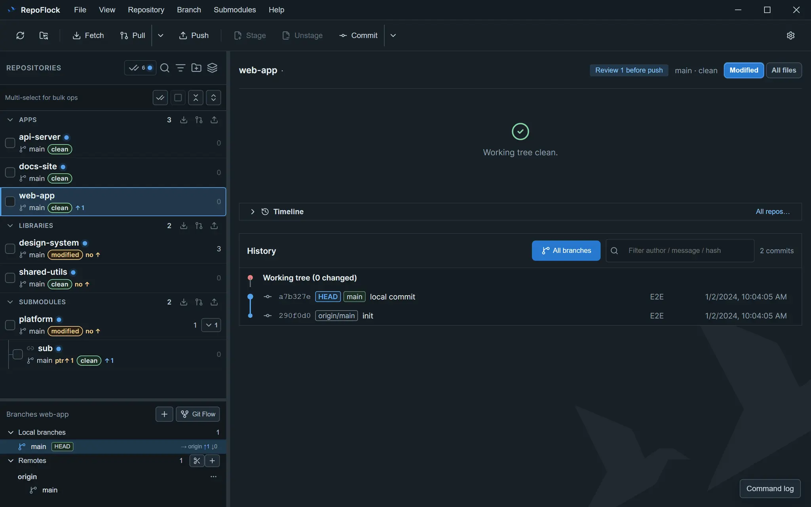Collapse the APPS group
Viewport: 811px width, 507px height.
coord(10,120)
